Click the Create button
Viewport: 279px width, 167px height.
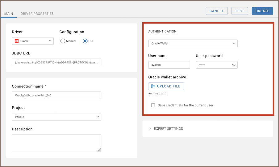pyautogui.click(x=262, y=11)
